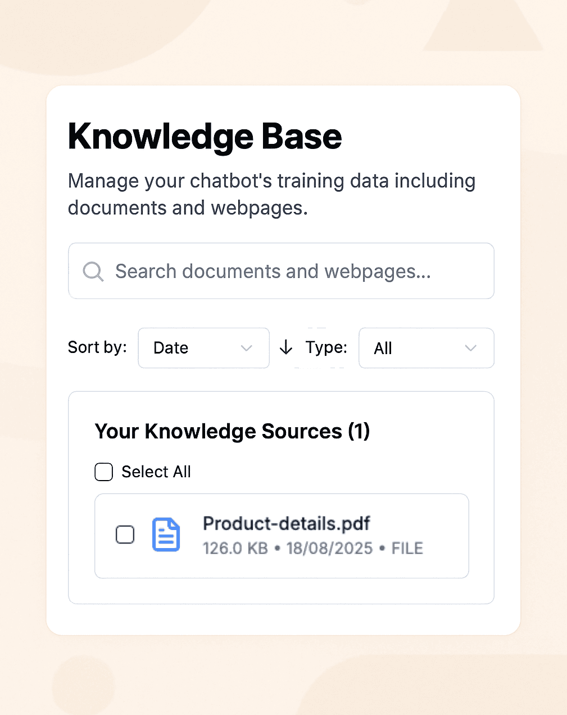This screenshot has height=715, width=567.
Task: Click the Your Knowledge Sources (1) heading
Action: [x=232, y=432]
